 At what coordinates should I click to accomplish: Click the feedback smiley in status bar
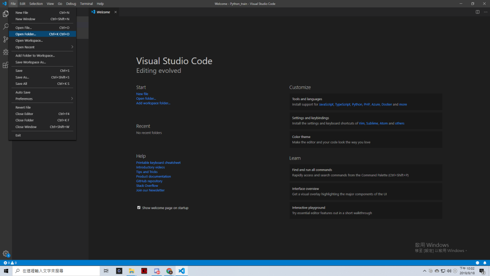click(x=477, y=263)
